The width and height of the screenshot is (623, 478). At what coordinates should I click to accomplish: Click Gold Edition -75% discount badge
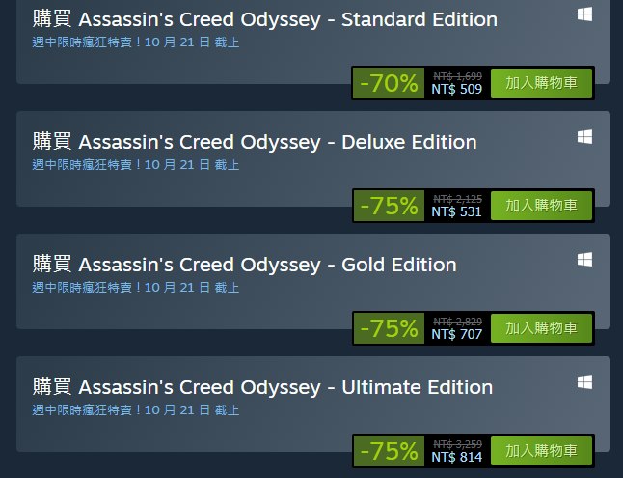pos(389,328)
